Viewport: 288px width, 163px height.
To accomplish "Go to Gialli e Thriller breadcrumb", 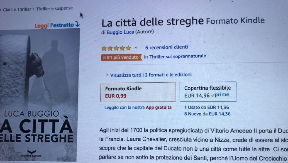I will pyautogui.click(x=17, y=9).
